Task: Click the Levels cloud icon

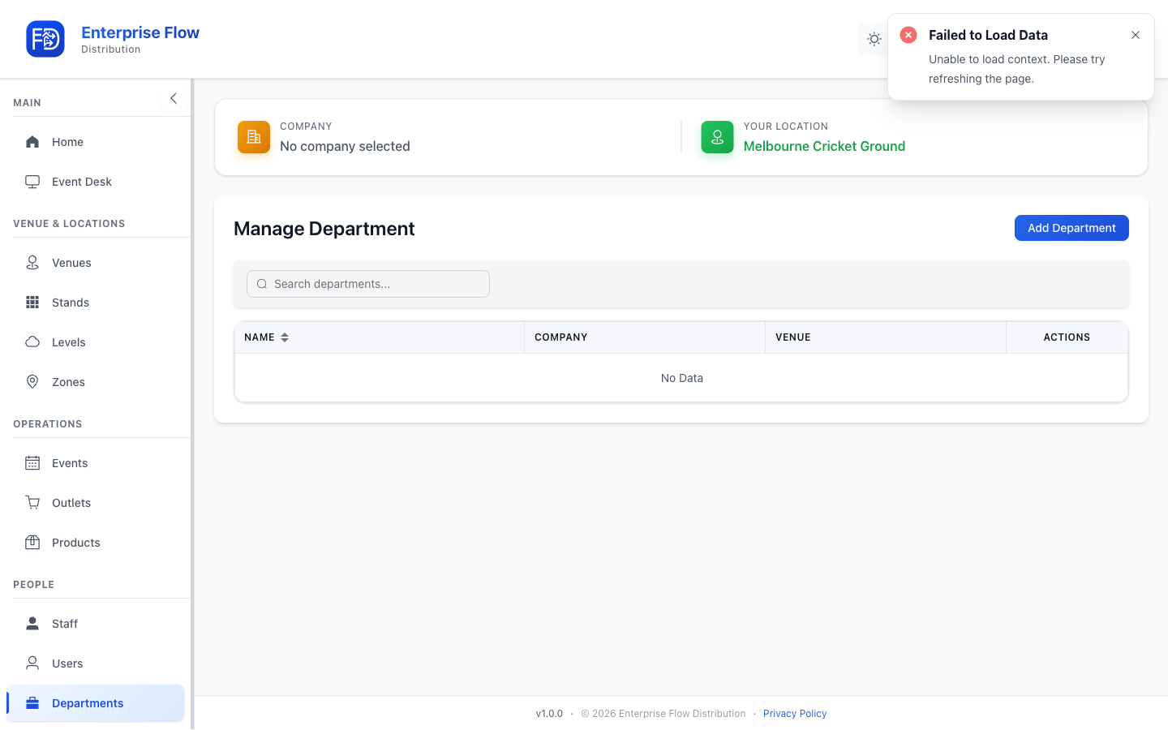Action: [x=32, y=342]
